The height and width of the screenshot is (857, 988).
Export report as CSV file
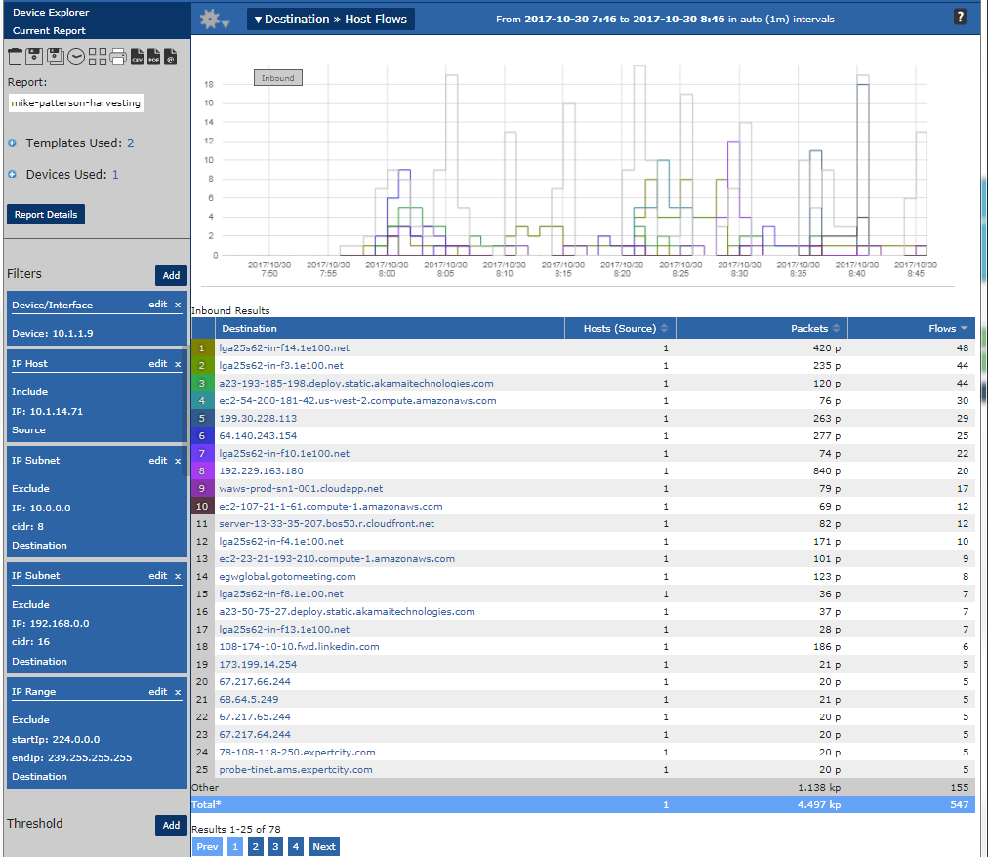pos(137,57)
